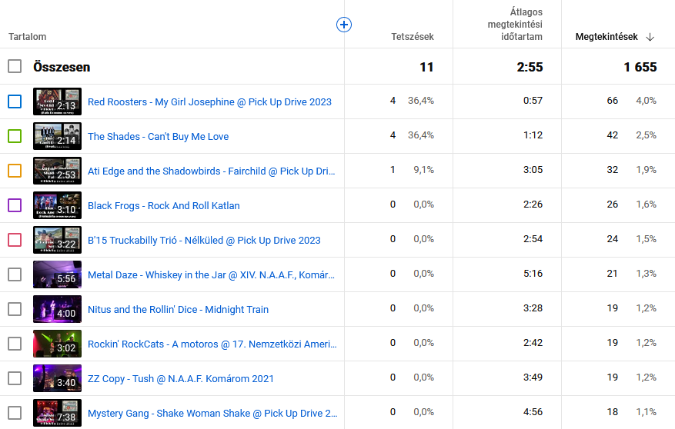Toggle the green checkbox for The Shades
The image size is (675, 429).
point(15,136)
